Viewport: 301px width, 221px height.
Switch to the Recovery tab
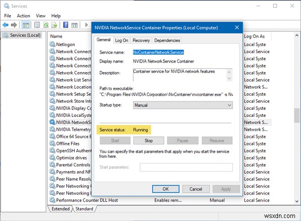(x=141, y=41)
